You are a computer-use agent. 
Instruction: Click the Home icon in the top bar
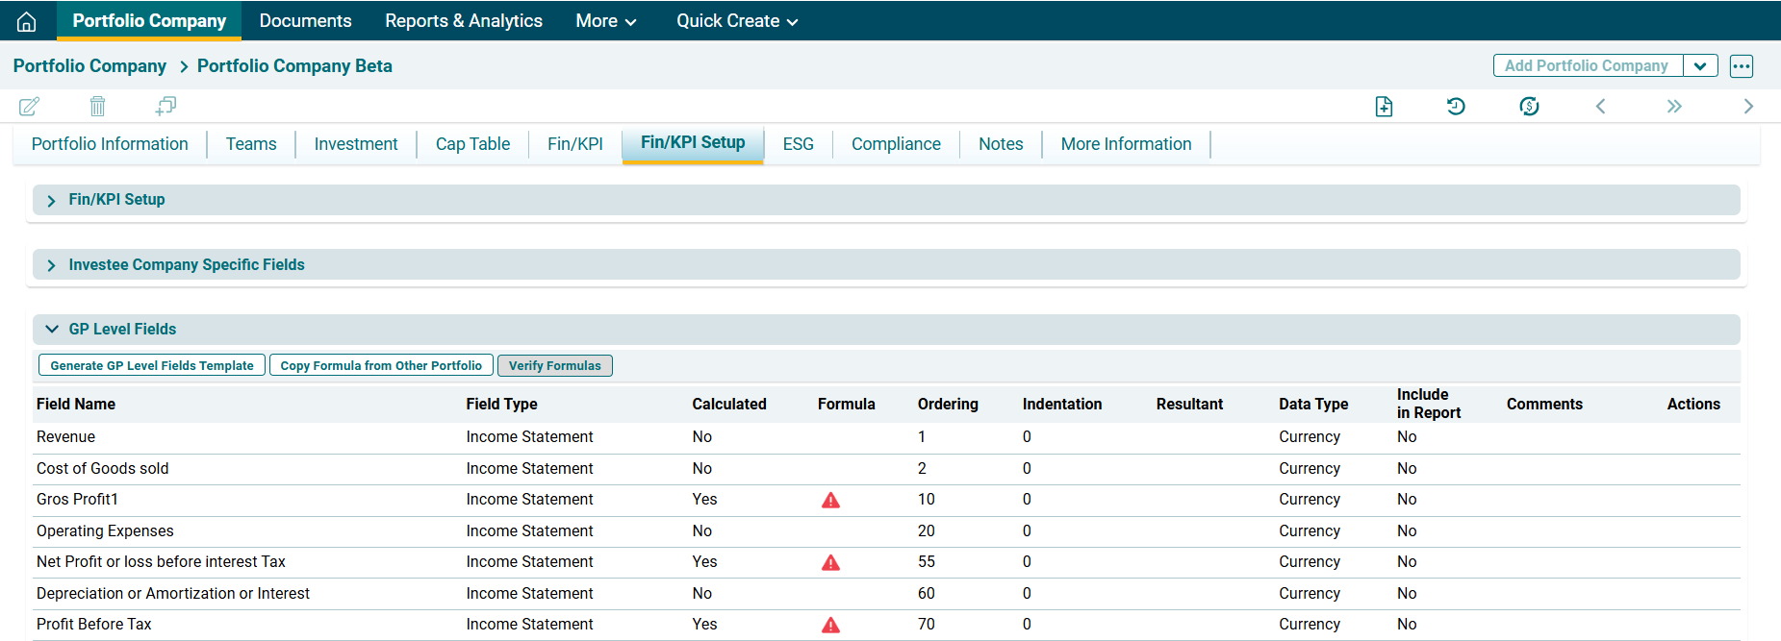pos(27,21)
